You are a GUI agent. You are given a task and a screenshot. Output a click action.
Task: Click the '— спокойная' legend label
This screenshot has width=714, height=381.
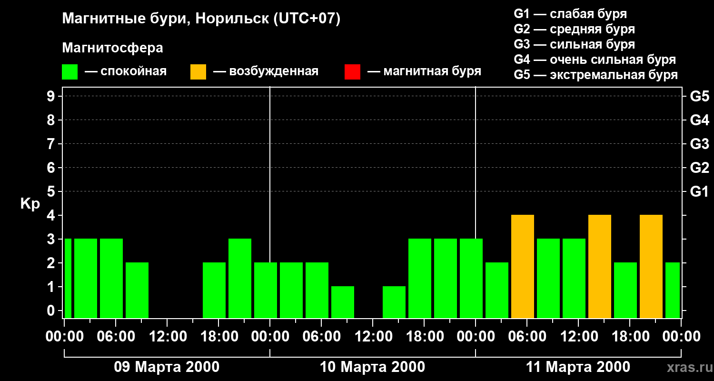[x=126, y=72]
